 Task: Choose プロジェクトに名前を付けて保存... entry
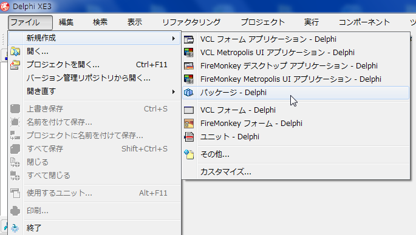point(95,135)
